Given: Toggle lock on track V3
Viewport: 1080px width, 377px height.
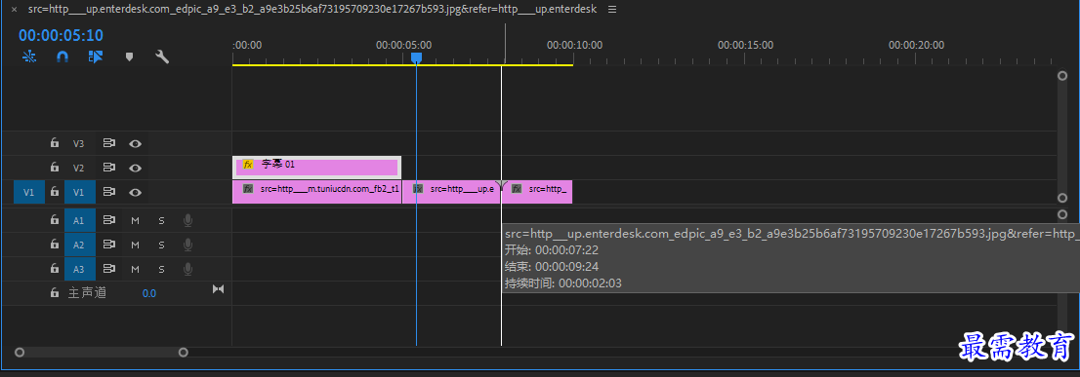Looking at the screenshot, I should click(54, 143).
